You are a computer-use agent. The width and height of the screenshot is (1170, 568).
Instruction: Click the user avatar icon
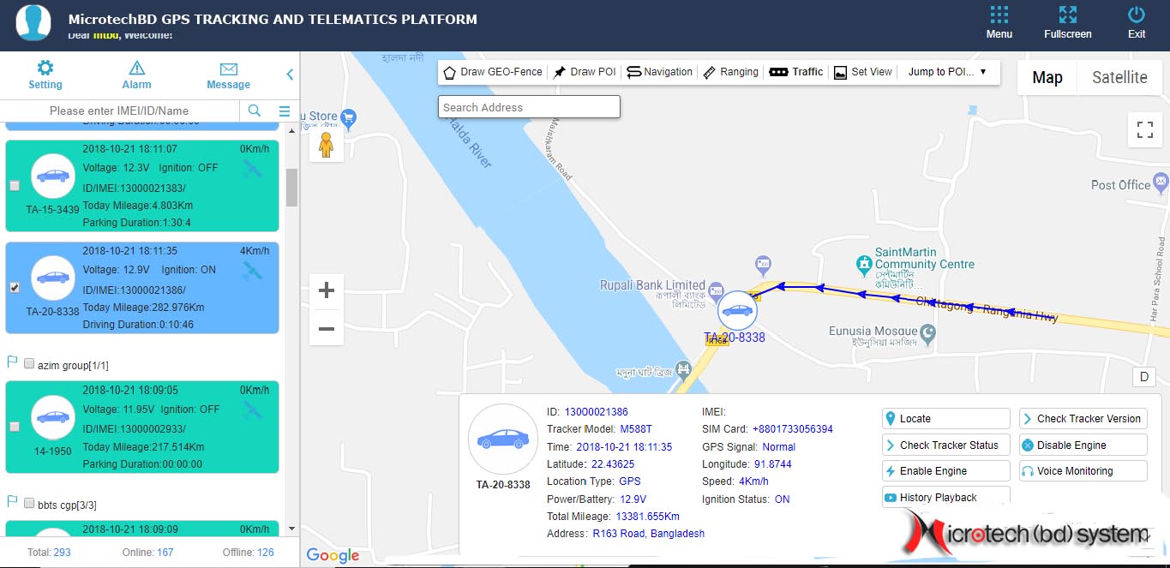pyautogui.click(x=33, y=22)
